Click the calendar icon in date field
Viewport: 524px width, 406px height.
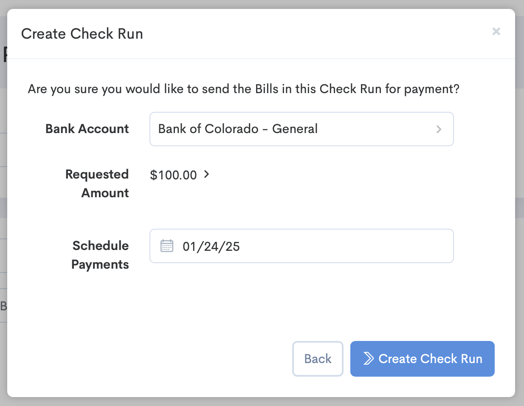(x=167, y=246)
